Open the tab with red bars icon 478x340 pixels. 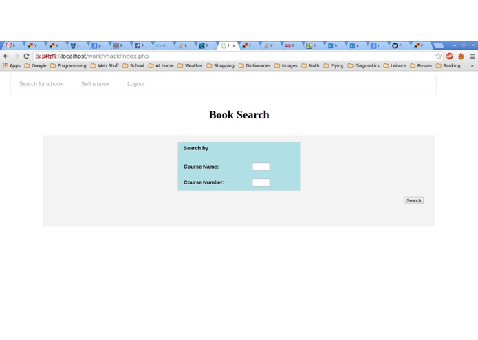290,45
